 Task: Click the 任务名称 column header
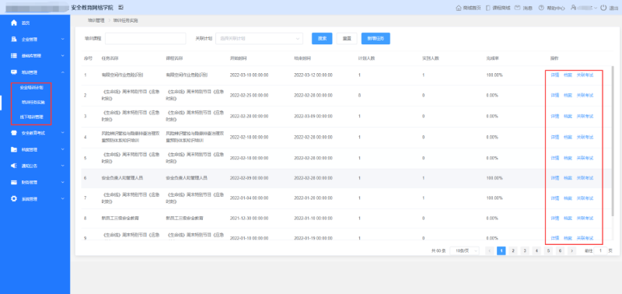(x=110, y=58)
